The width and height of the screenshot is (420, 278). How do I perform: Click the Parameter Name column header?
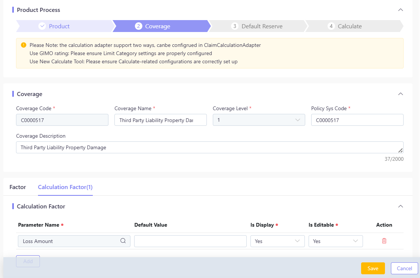point(39,225)
